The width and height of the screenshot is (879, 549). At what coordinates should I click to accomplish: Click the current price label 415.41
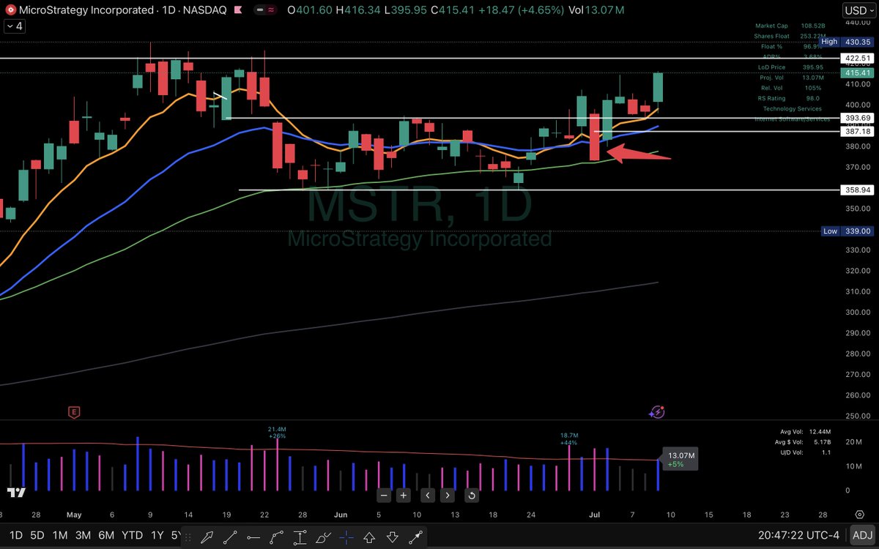(856, 73)
